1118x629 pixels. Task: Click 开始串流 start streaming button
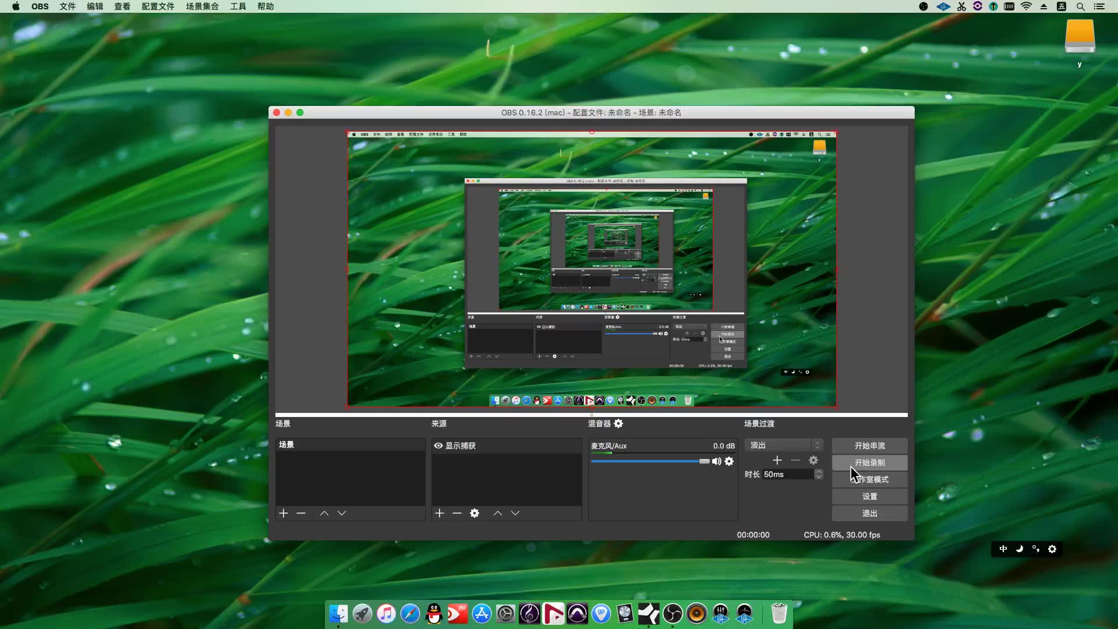(869, 446)
